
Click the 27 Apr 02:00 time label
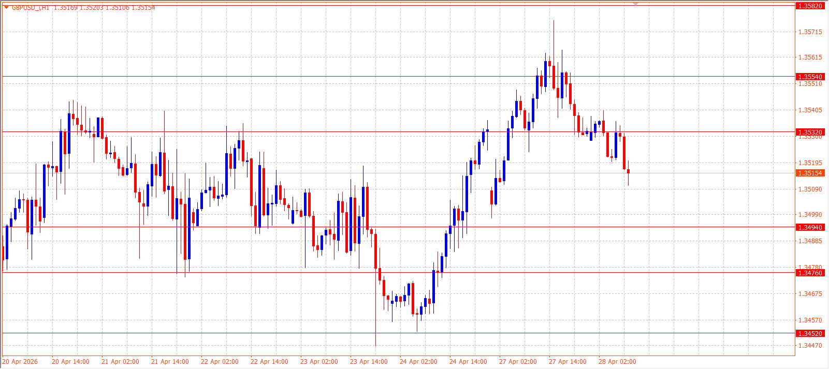[x=518, y=362]
